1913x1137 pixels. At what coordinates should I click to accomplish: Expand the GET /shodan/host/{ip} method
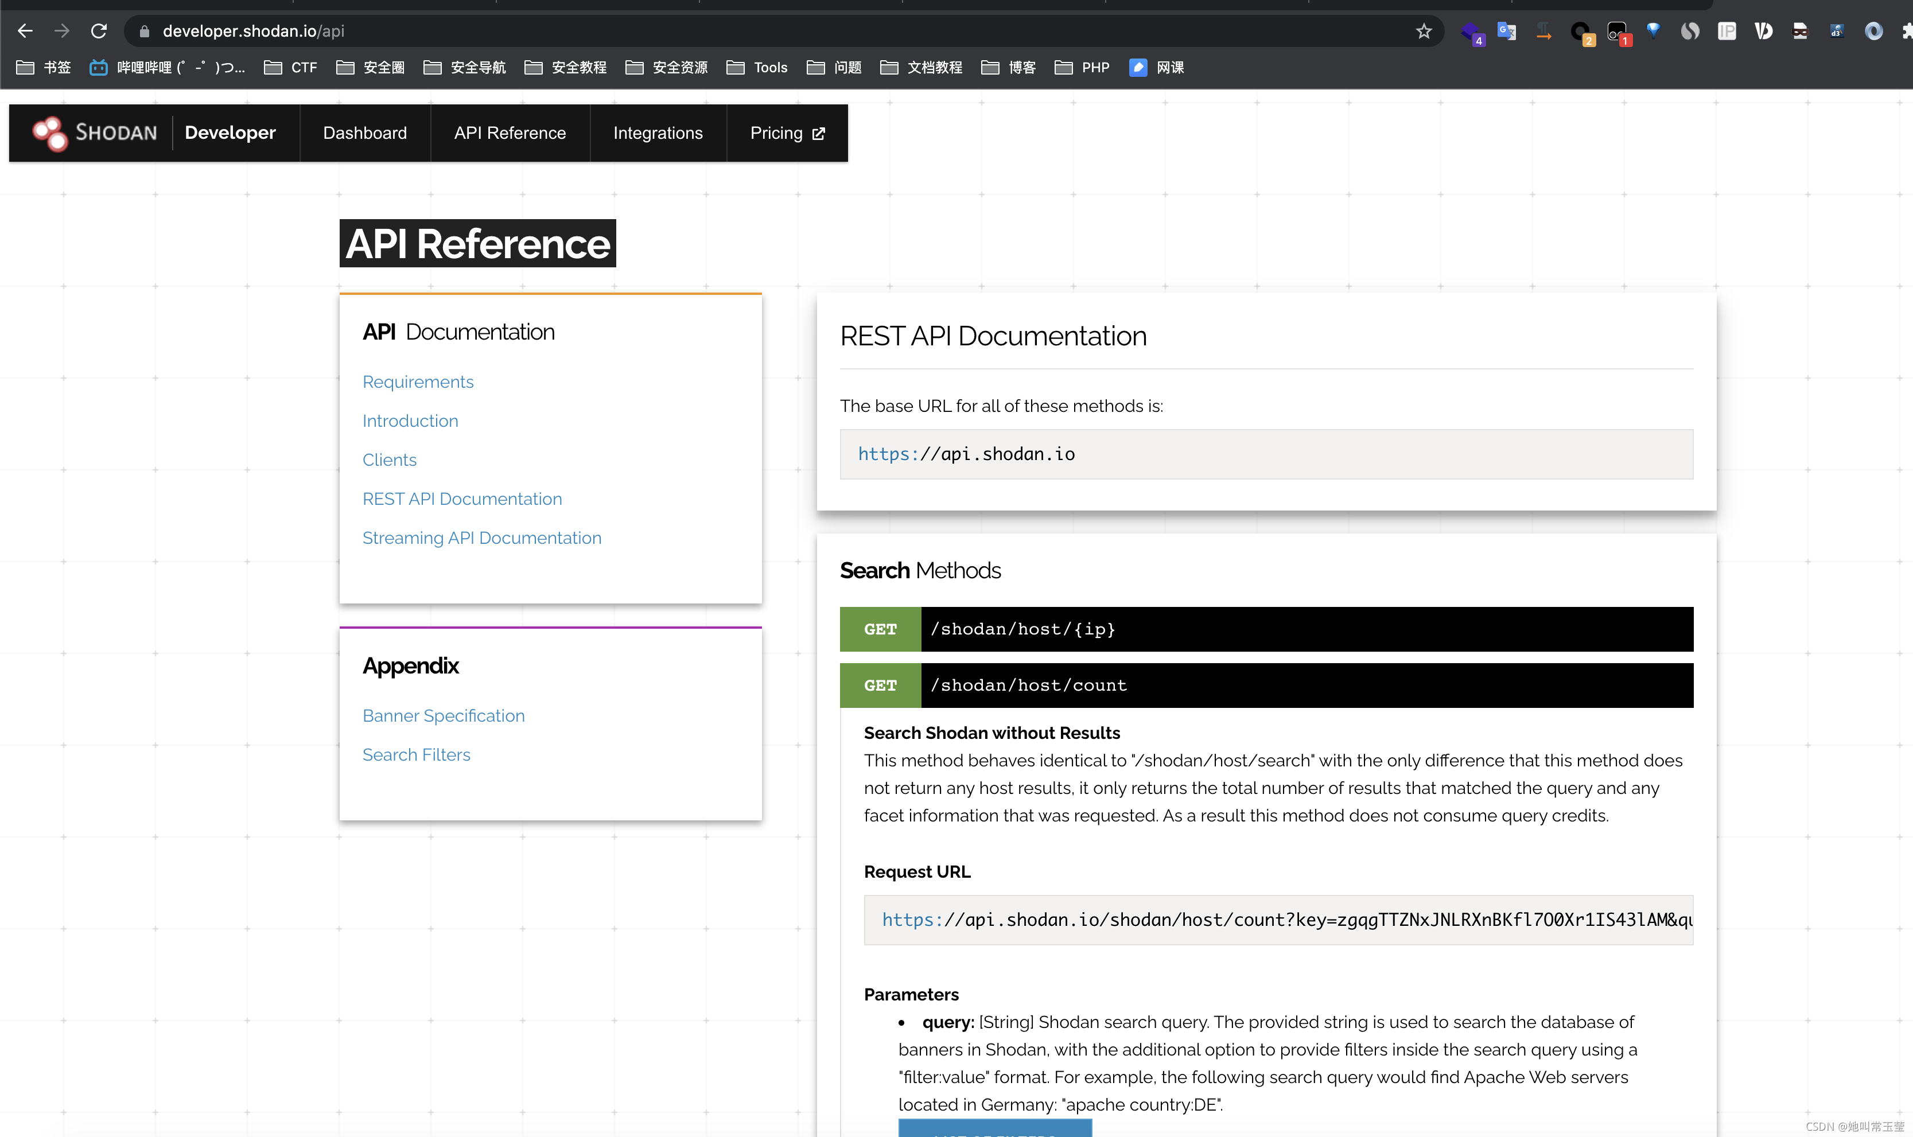pos(1266,629)
